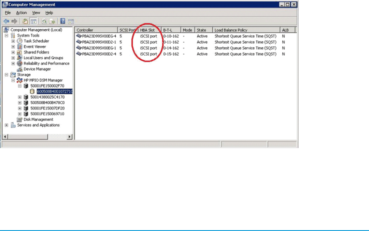The height and width of the screenshot is (231, 369).
Task: Sort by the State column header
Action: pos(204,30)
